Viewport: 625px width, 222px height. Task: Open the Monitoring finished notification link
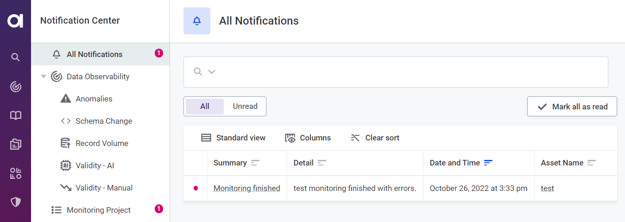coord(246,188)
